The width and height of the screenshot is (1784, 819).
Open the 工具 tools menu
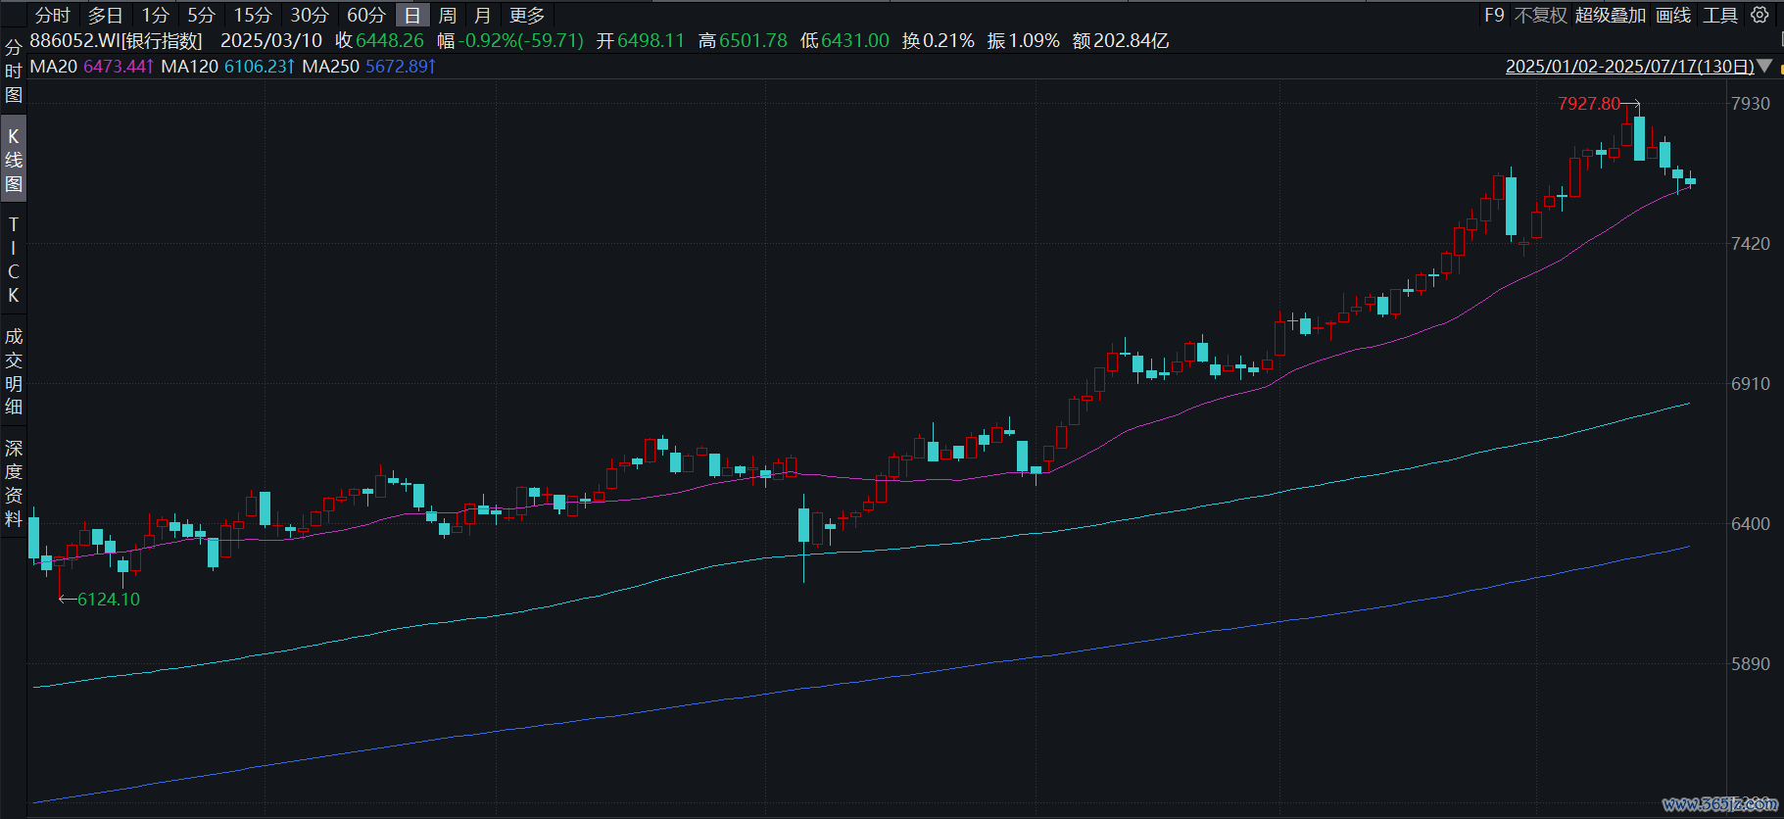click(x=1720, y=15)
